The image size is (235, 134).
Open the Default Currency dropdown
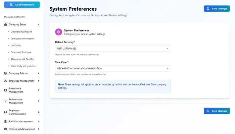113,49
